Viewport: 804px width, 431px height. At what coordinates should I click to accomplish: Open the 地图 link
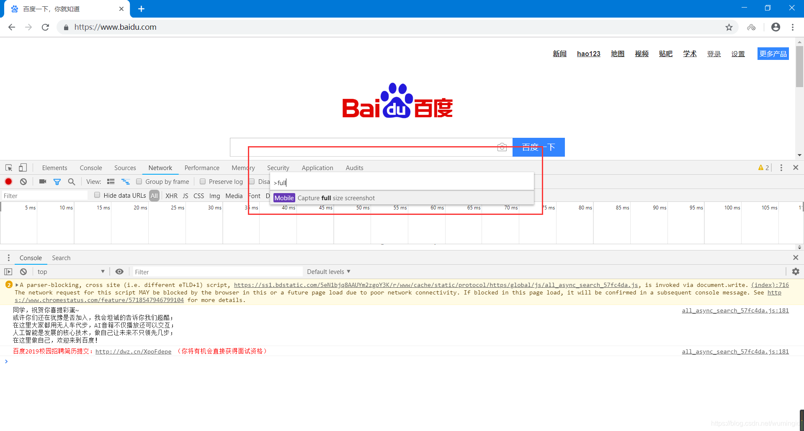click(x=617, y=54)
